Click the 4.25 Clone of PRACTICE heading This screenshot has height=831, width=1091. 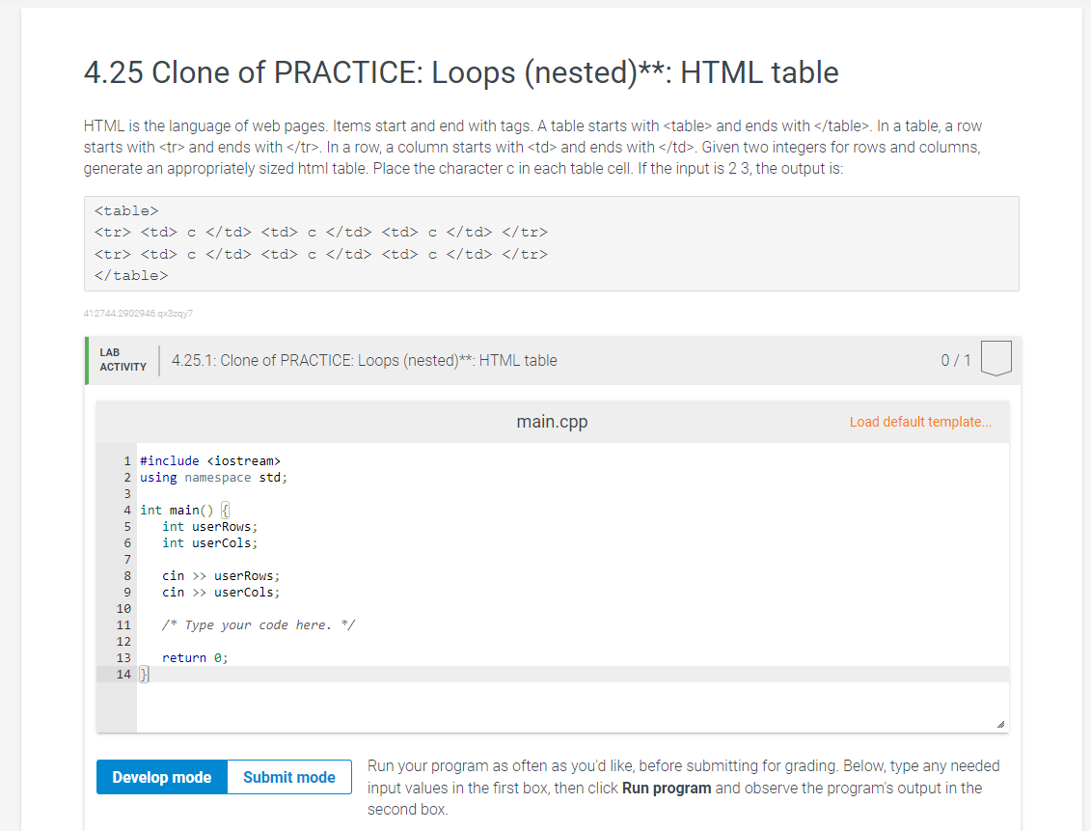pos(461,72)
